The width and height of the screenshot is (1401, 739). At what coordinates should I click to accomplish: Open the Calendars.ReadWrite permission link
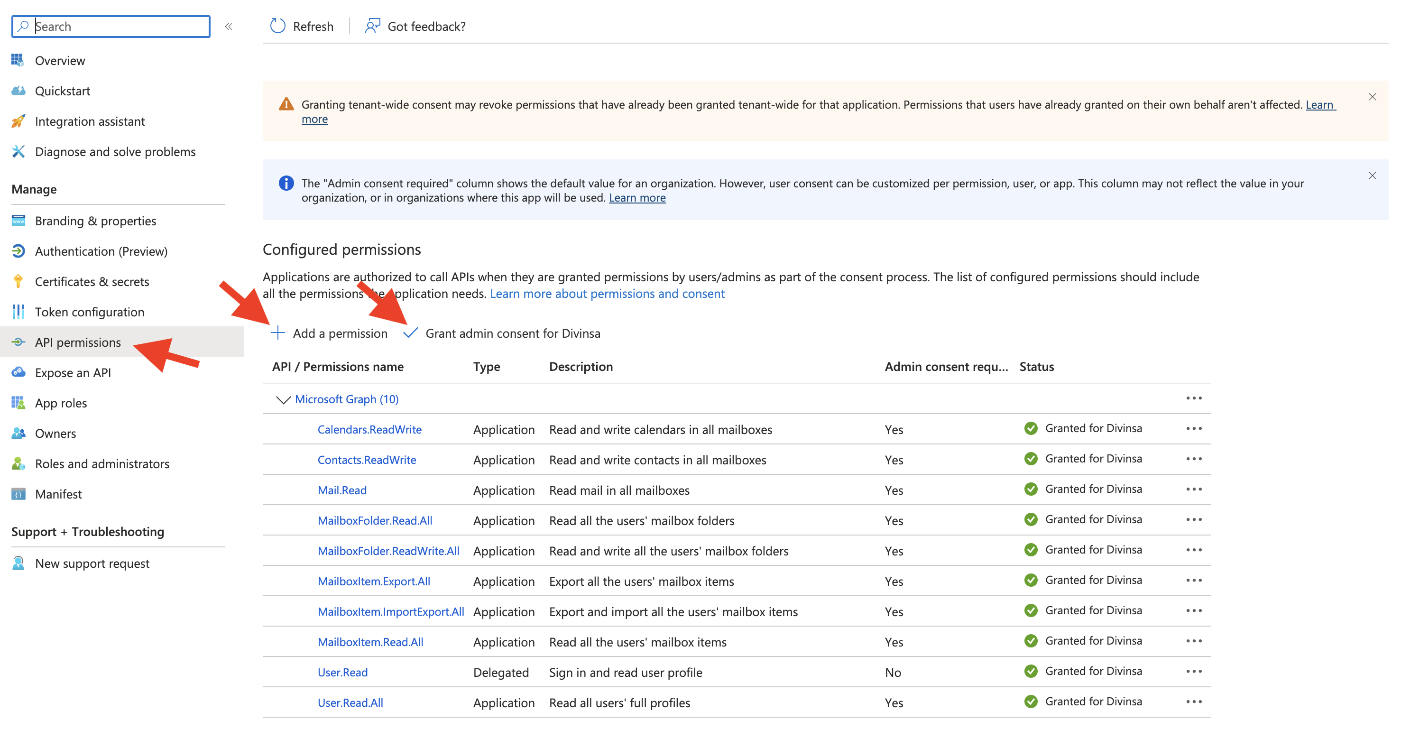[369, 430]
